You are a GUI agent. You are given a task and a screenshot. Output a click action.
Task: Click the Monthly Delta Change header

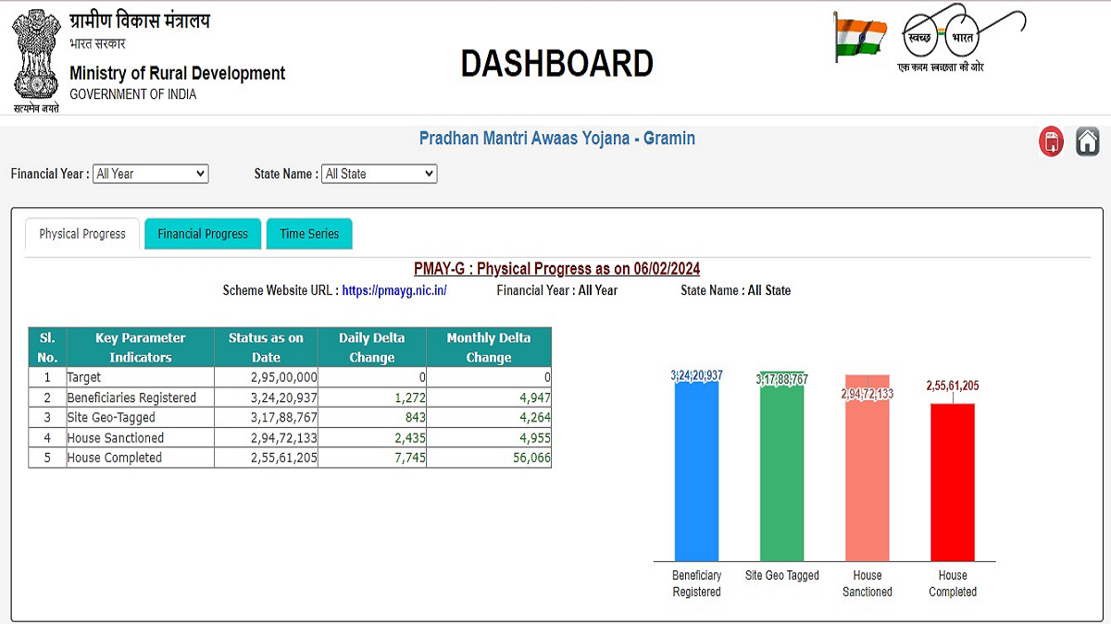coord(489,348)
